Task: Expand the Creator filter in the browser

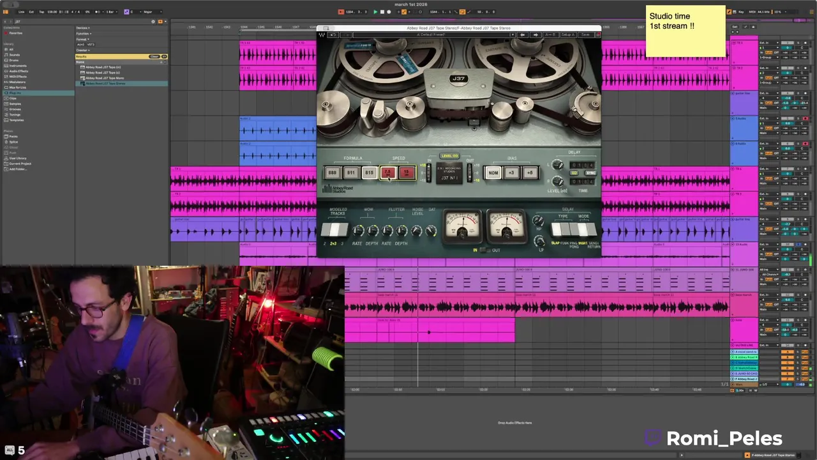Action: pyautogui.click(x=82, y=50)
